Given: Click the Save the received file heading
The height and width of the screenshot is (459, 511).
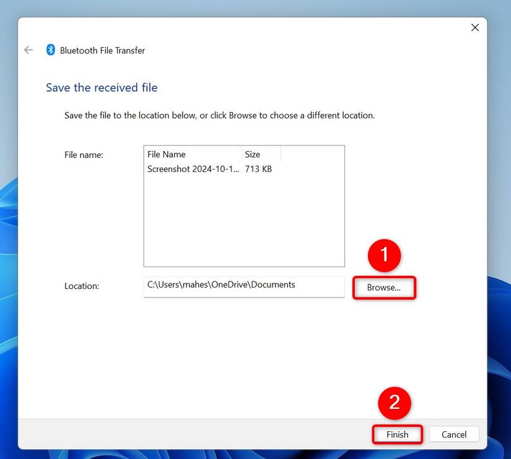Looking at the screenshot, I should tap(102, 87).
